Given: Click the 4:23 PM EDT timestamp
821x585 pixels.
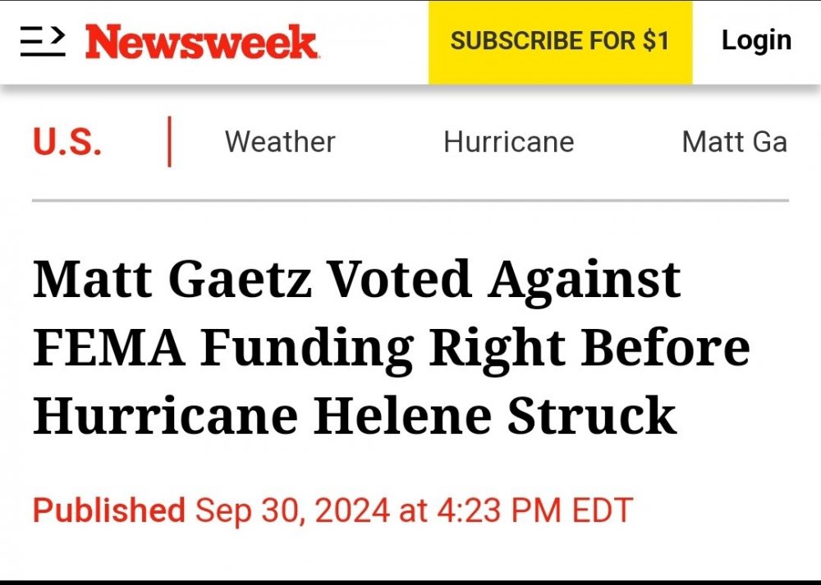Looking at the screenshot, I should (534, 510).
